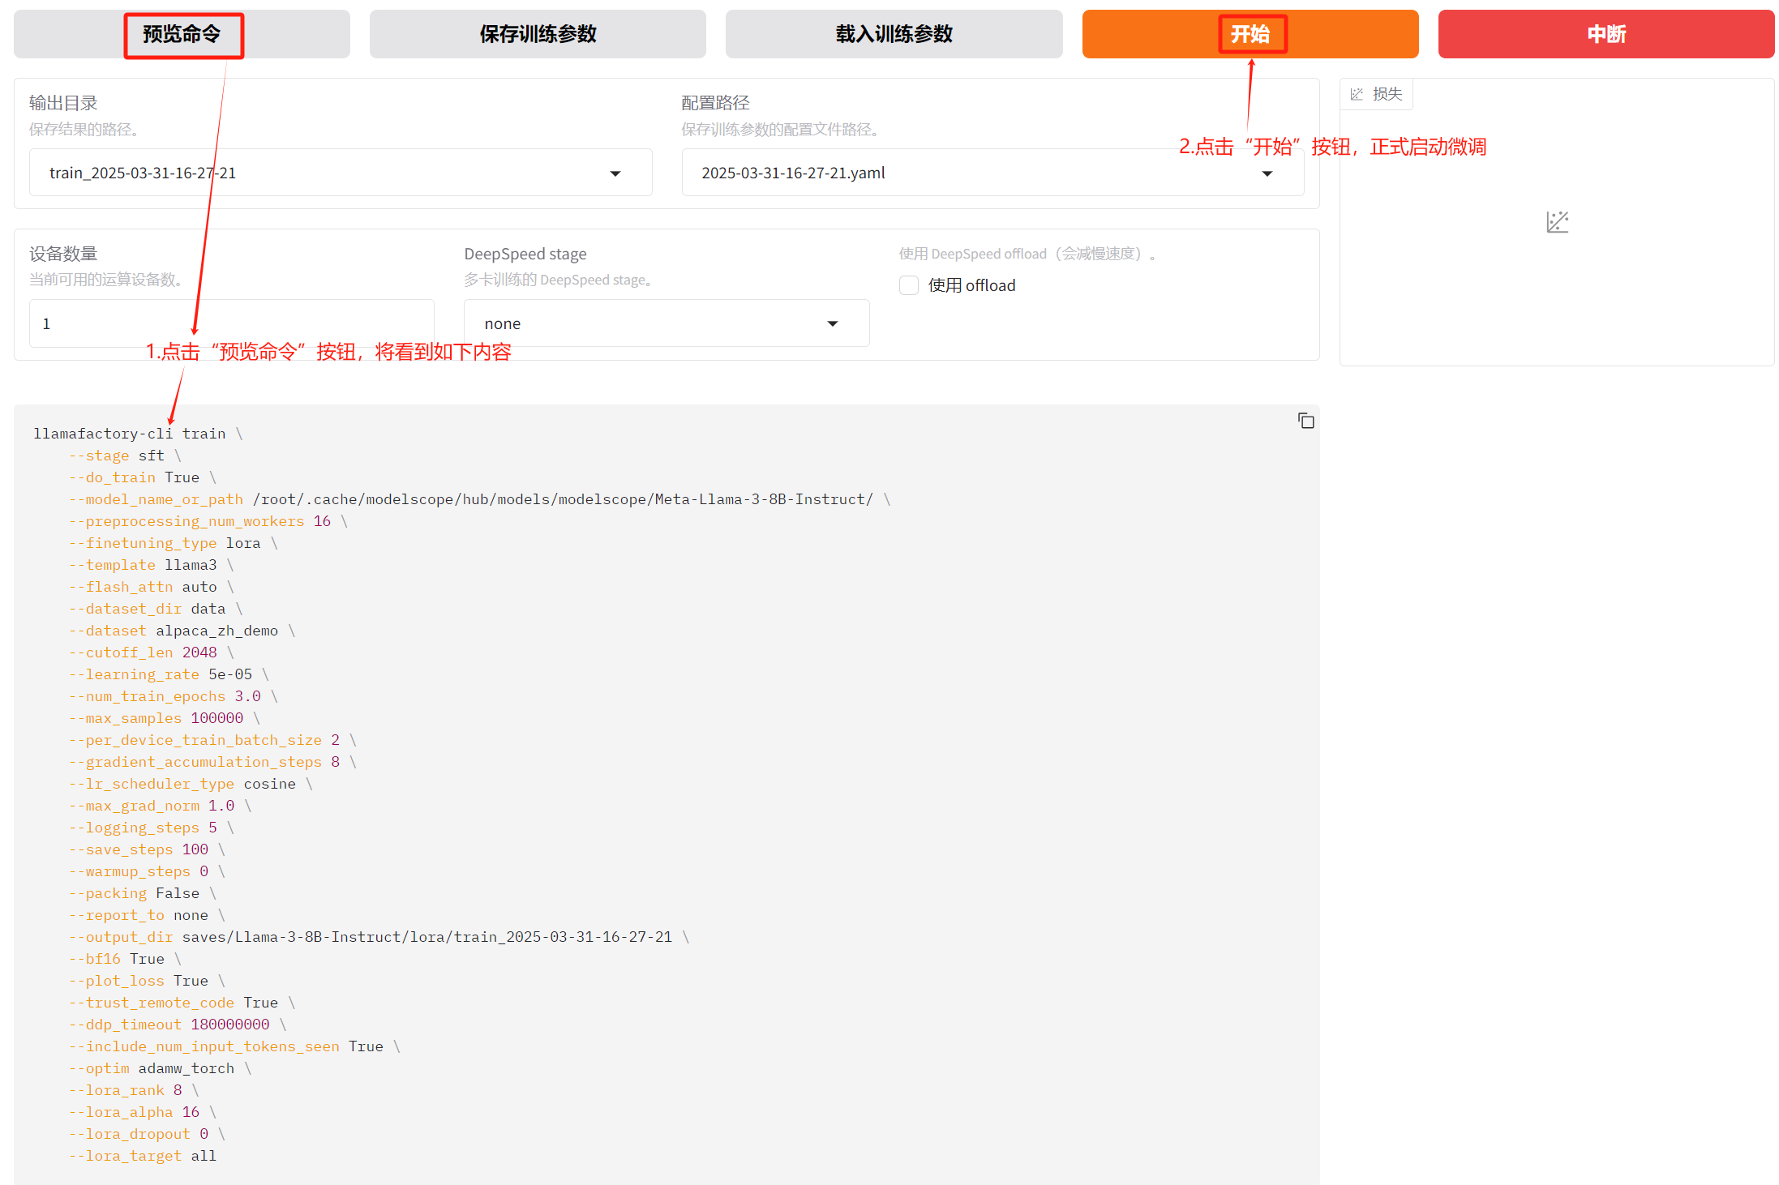Open the DeepSpeed stage dropdown

coord(833,324)
